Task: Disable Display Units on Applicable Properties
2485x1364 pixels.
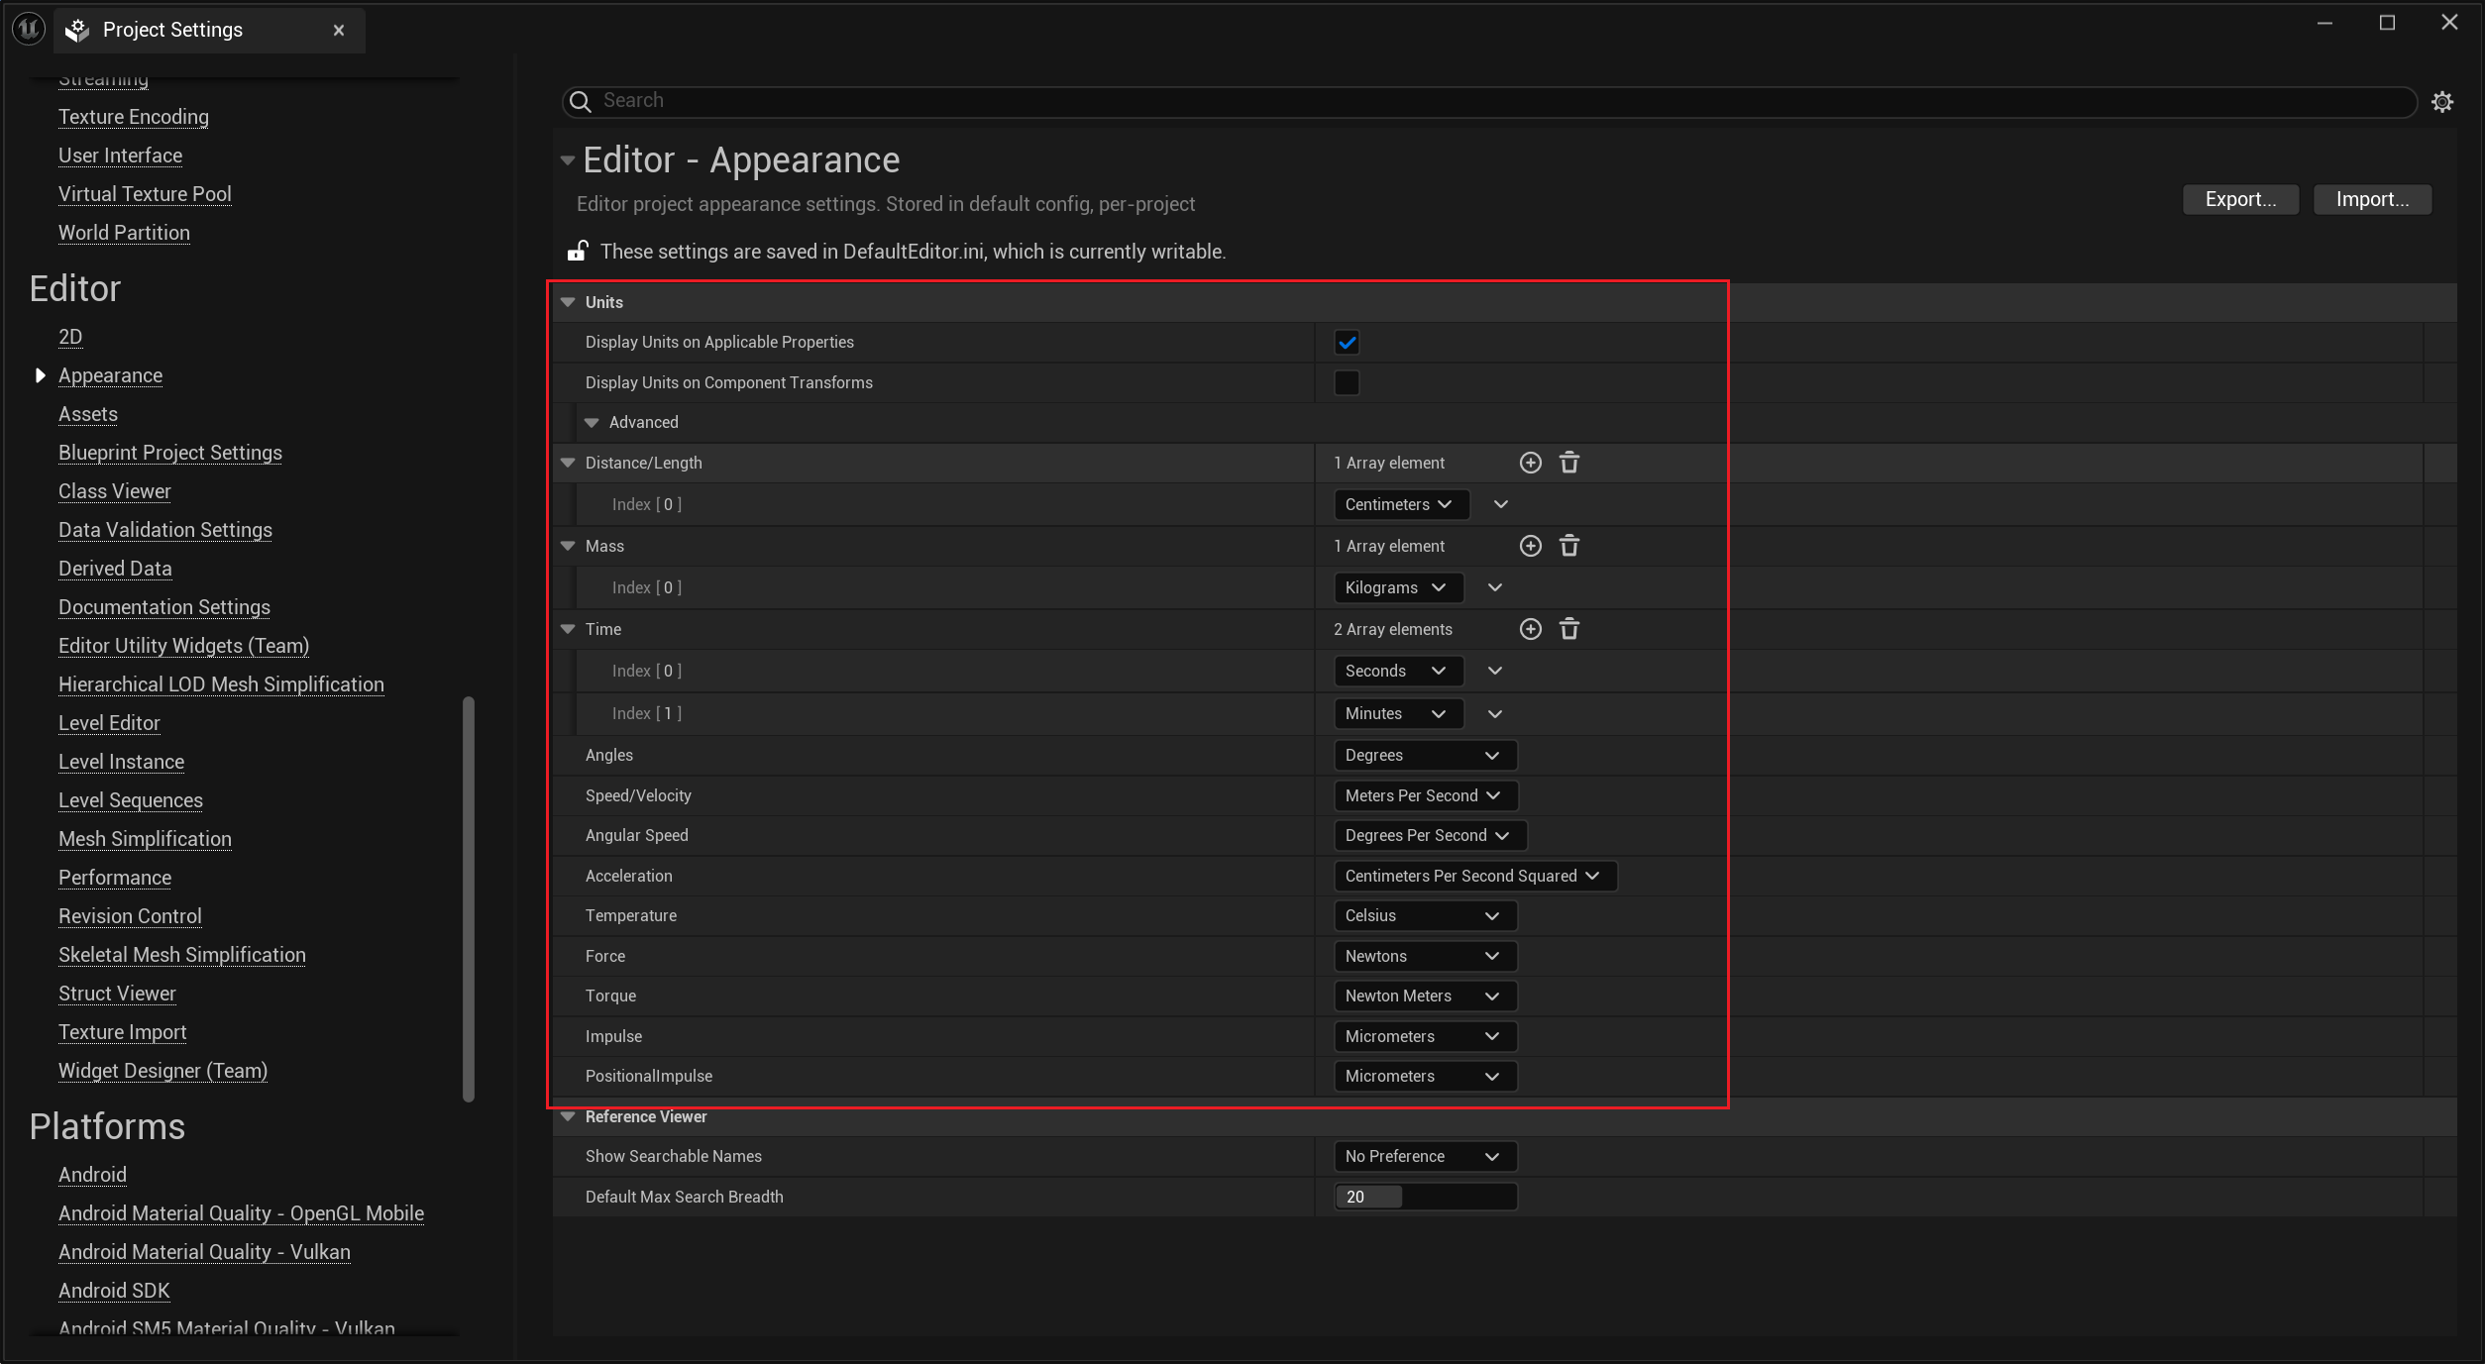Action: 1347,343
